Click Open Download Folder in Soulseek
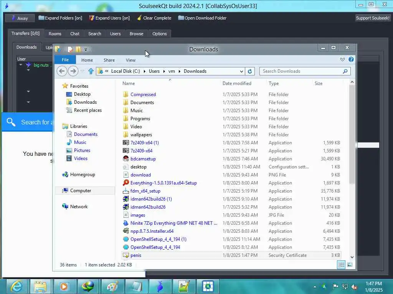Viewport: 393px width, 294px height. click(x=202, y=18)
